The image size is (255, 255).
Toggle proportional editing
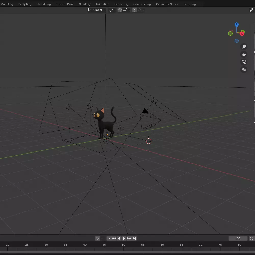[x=134, y=10]
